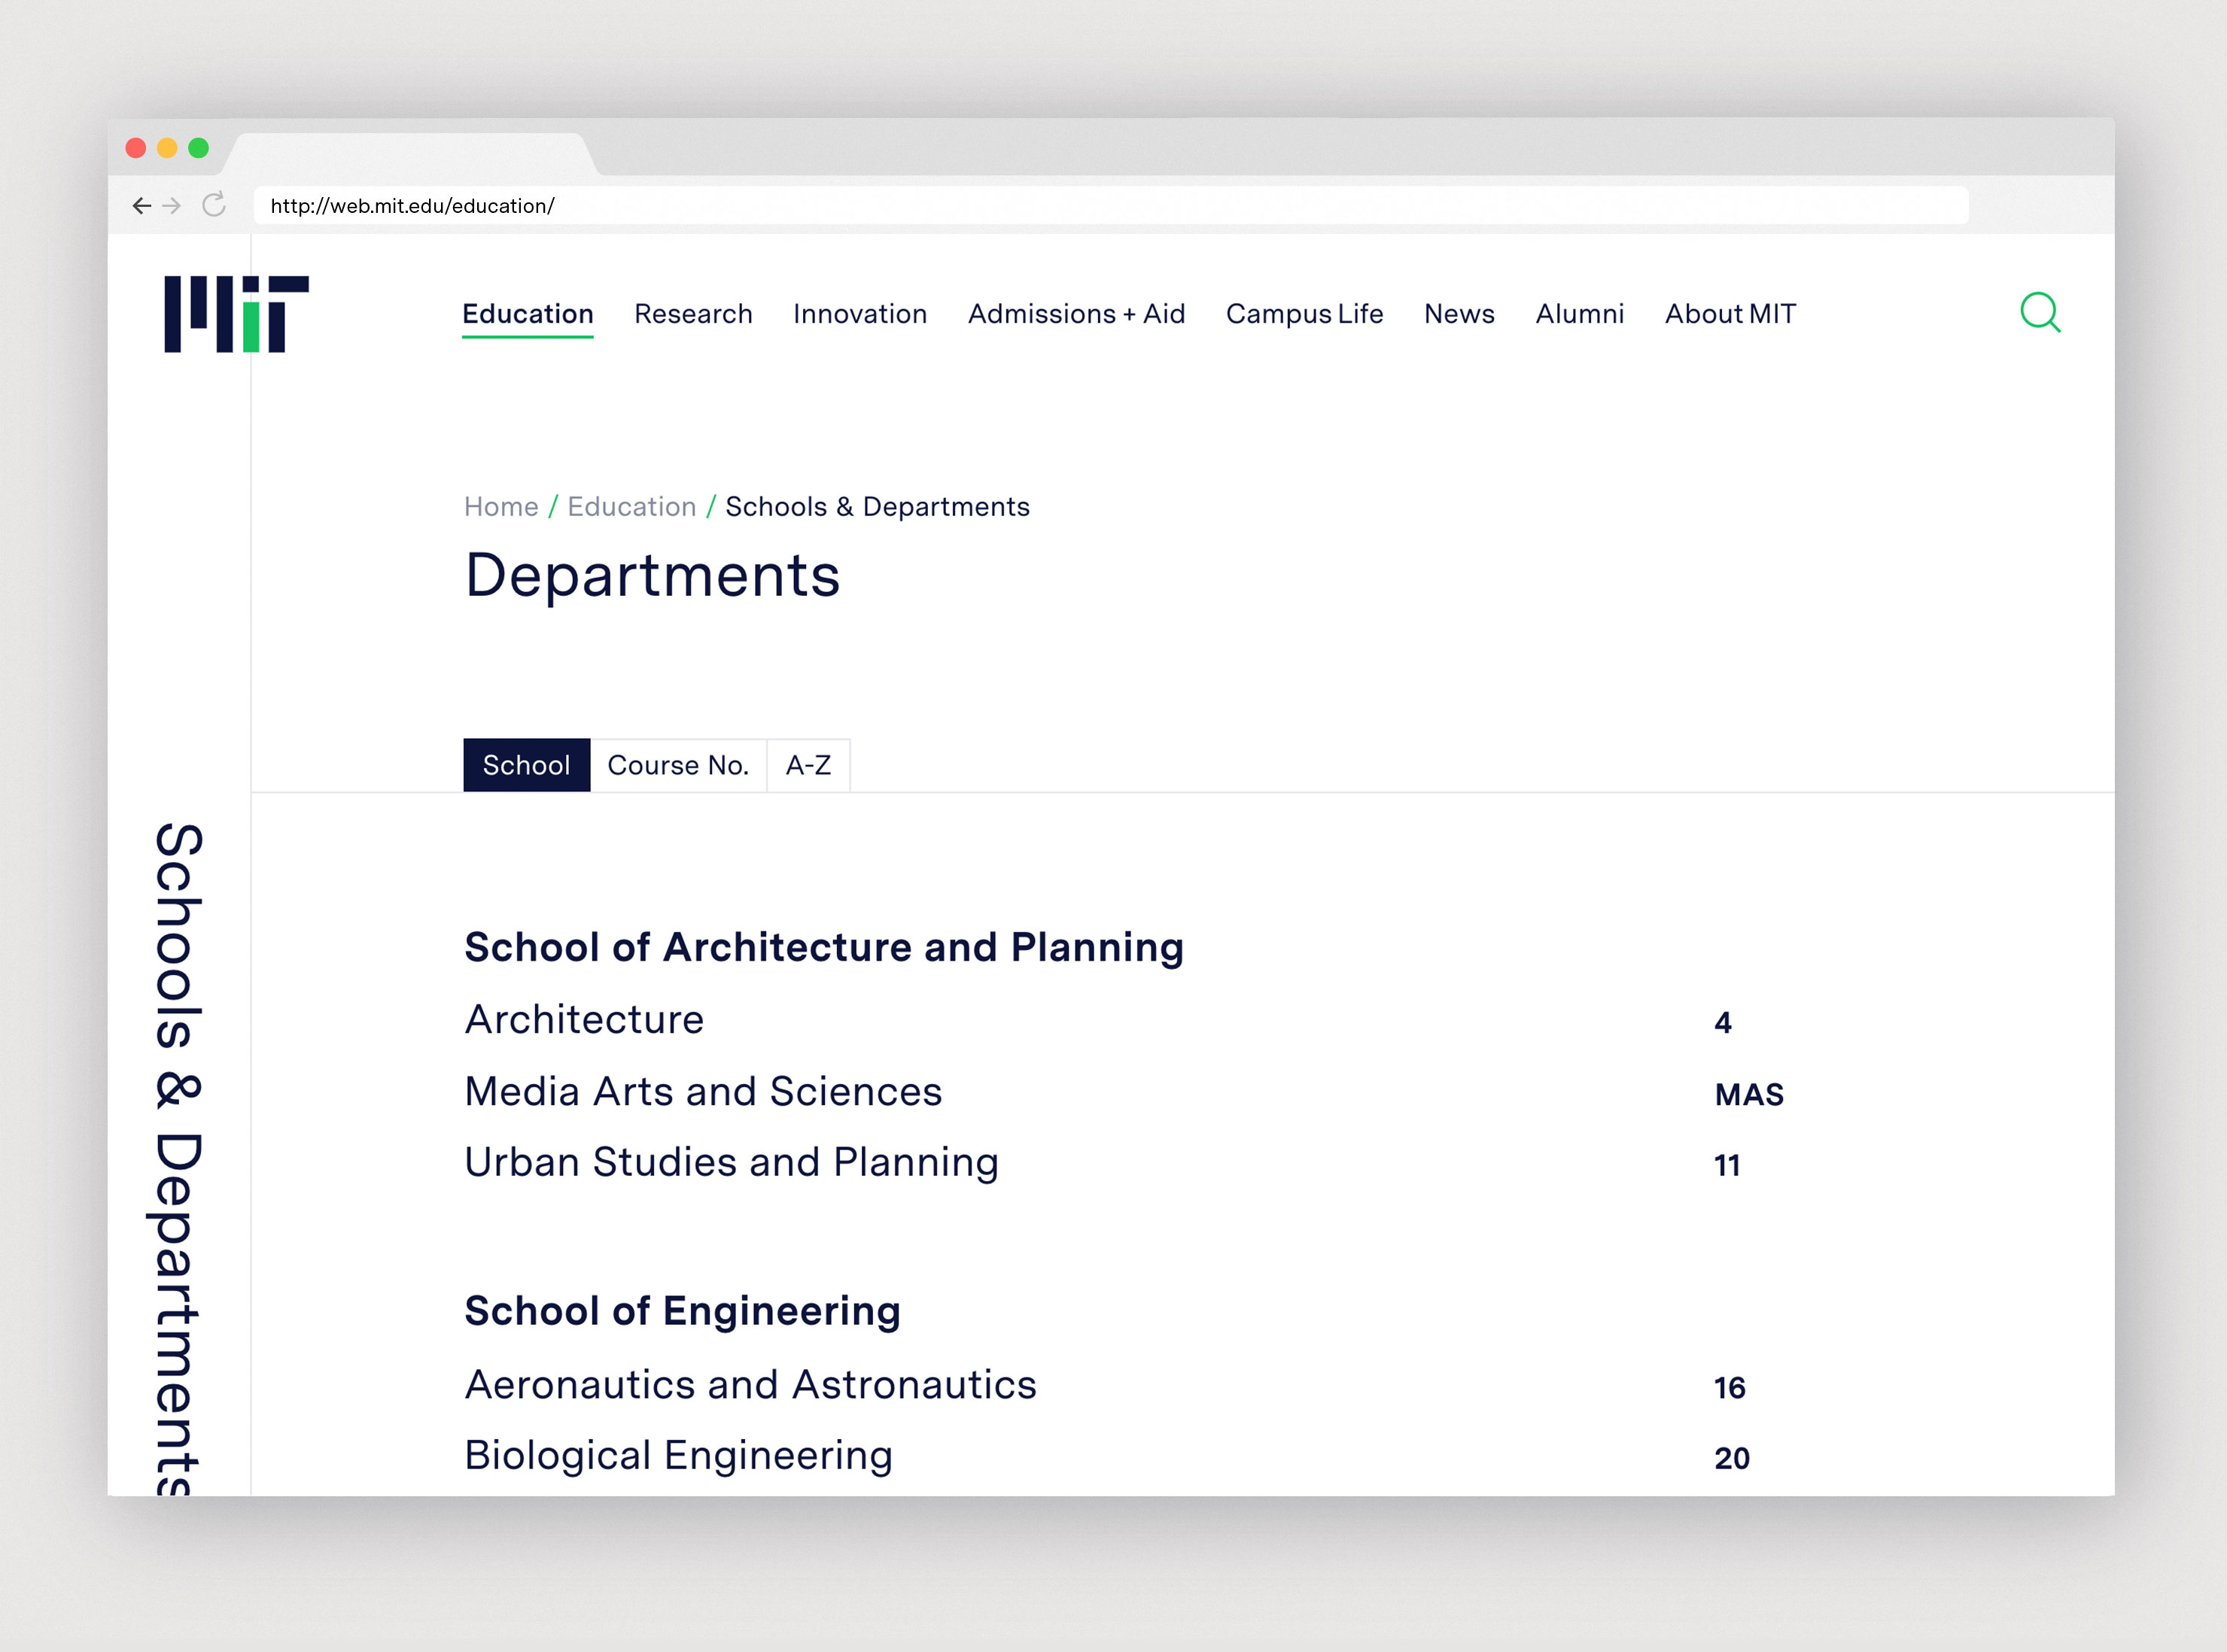Open Urban Studies and Planning department
The image size is (2227, 1652).
(732, 1163)
